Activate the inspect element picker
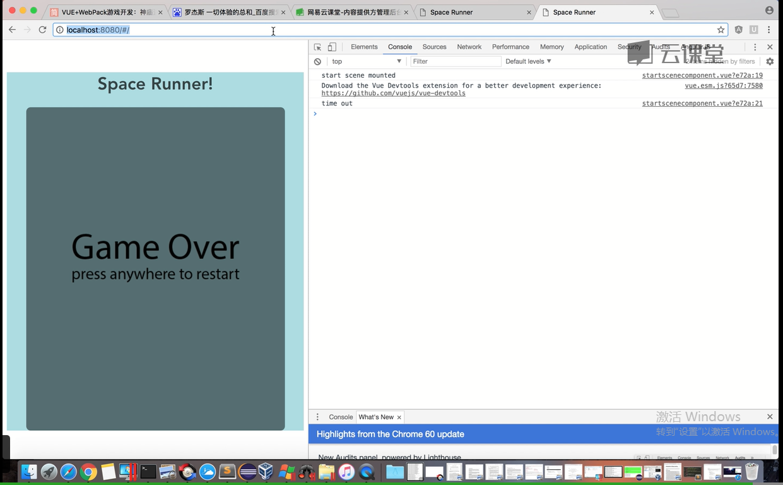 click(x=317, y=47)
